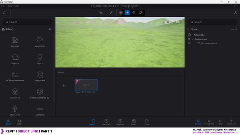Click the eye icon in the viewport

coord(177,22)
